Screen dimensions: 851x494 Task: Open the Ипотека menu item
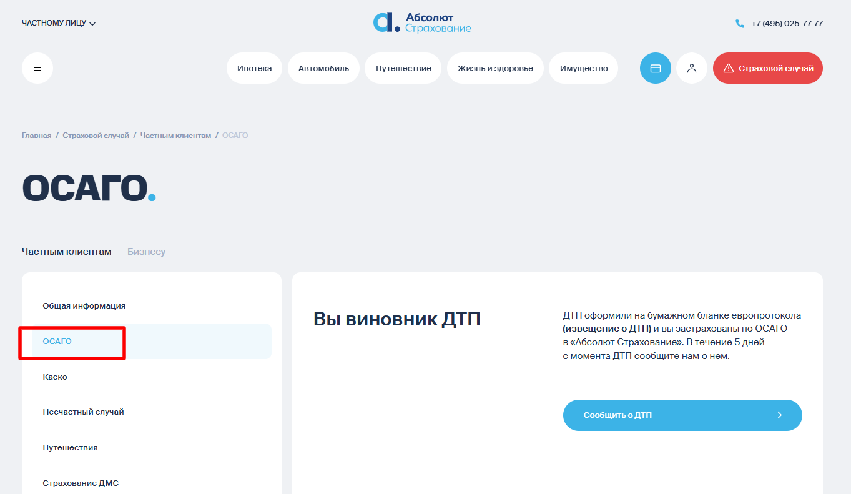[254, 69]
